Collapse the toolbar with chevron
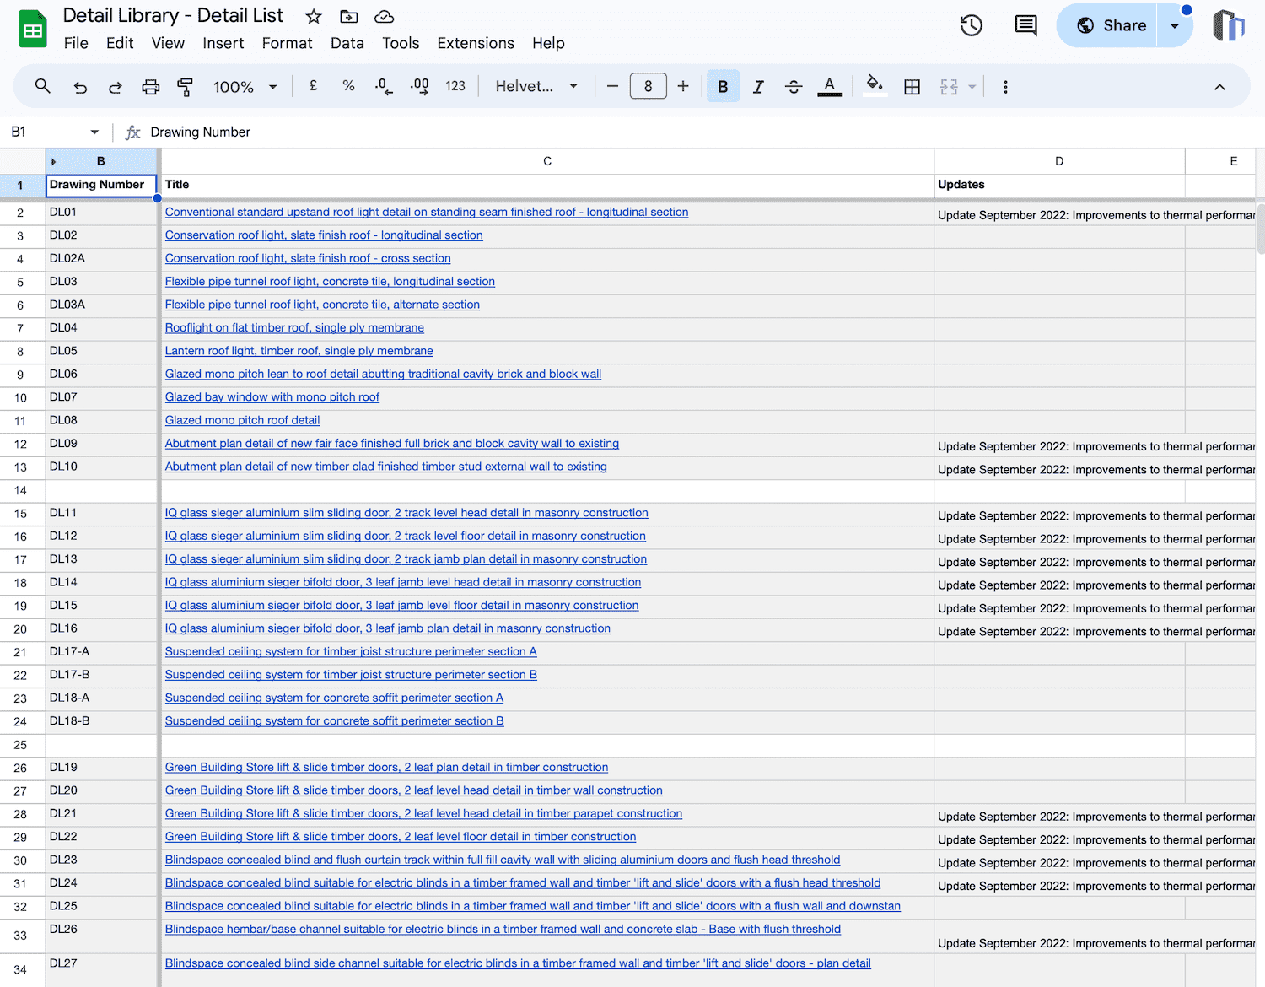 (1219, 87)
